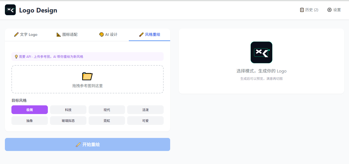Click the 目标风格 label
The image size is (349, 164).
(19, 100)
